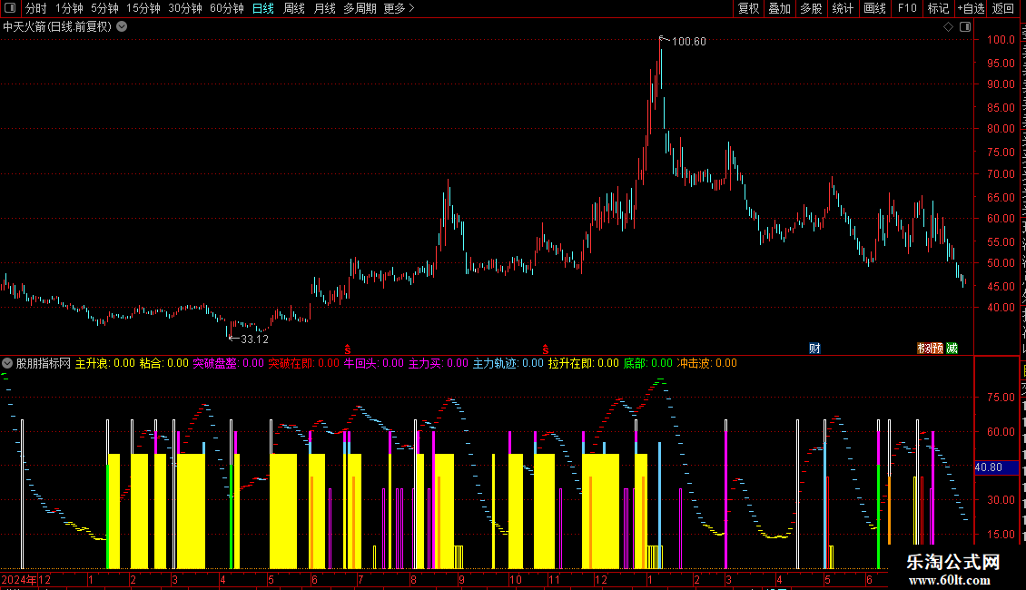Select the 日线 daily period tab
The image size is (1026, 590).
pyautogui.click(x=263, y=8)
